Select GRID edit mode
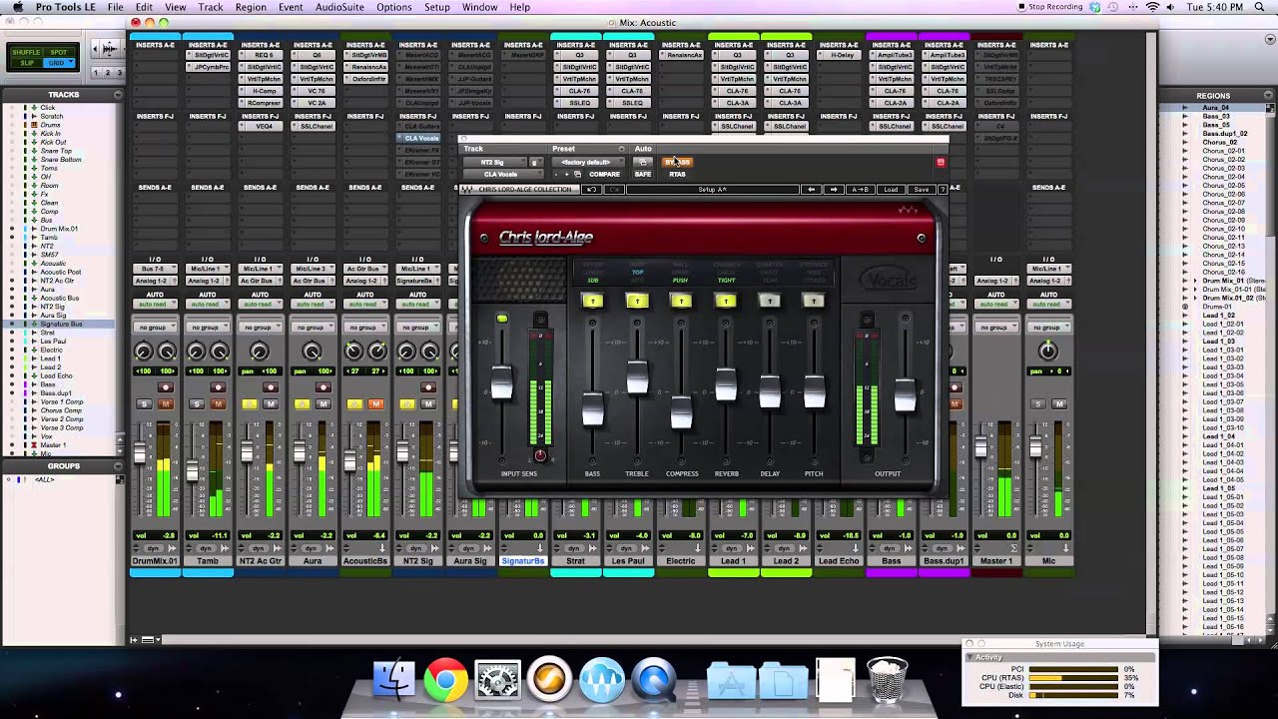This screenshot has height=719, width=1278. click(x=59, y=63)
